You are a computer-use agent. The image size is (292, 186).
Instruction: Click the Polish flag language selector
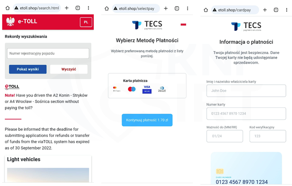coord(183,24)
